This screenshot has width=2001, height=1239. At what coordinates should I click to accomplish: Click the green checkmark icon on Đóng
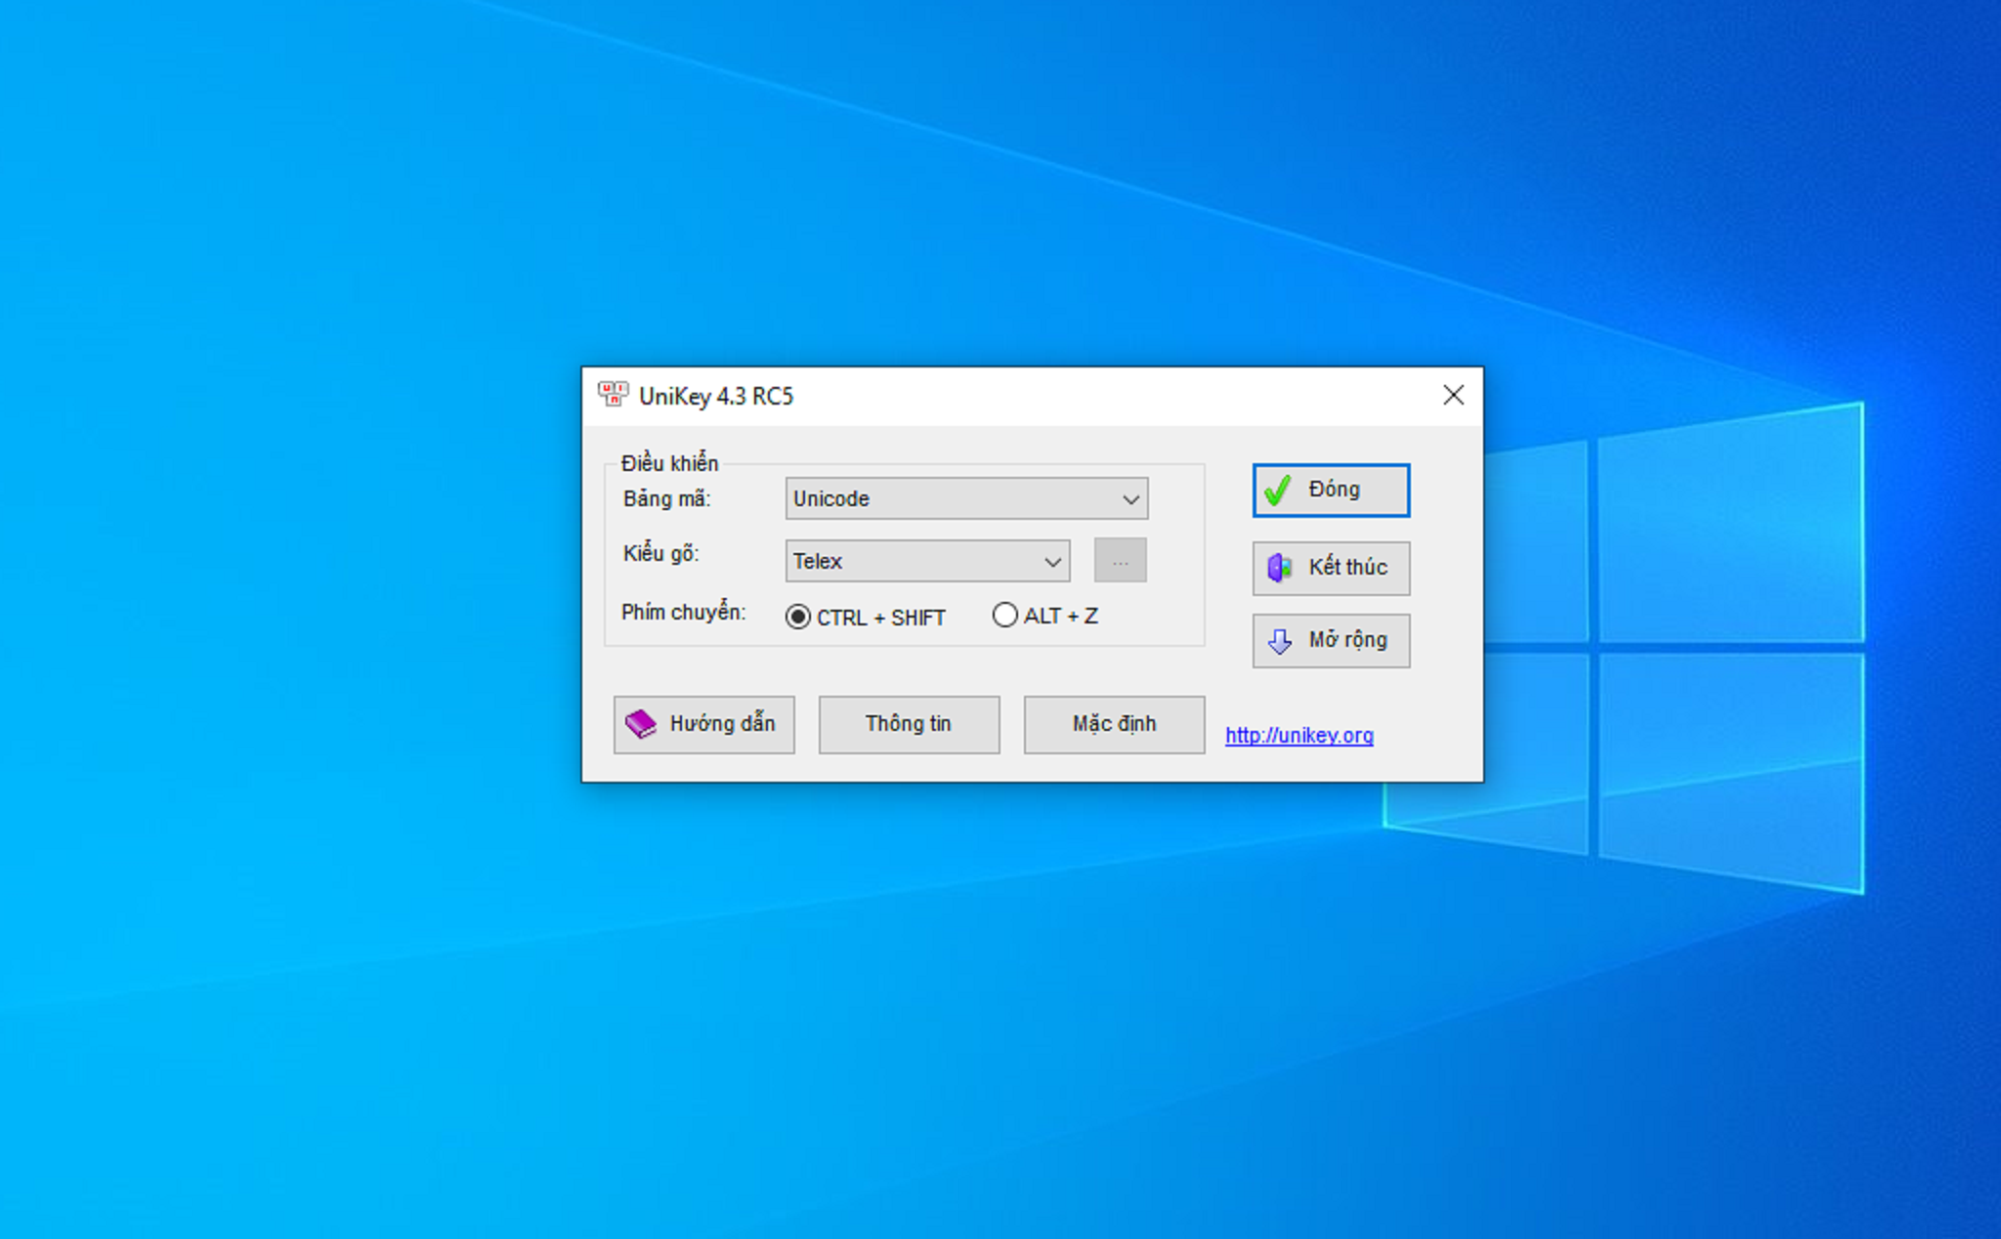coord(1277,490)
